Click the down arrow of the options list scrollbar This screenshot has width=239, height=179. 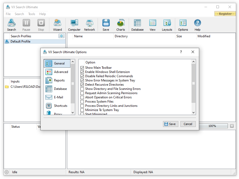(x=193, y=113)
